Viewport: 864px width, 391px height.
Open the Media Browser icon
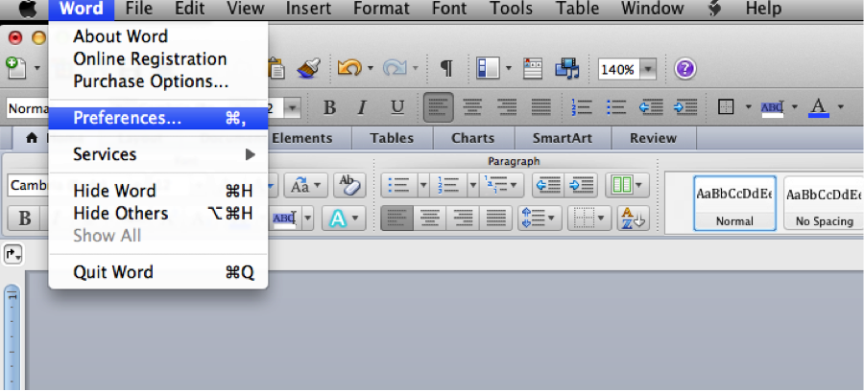(567, 69)
